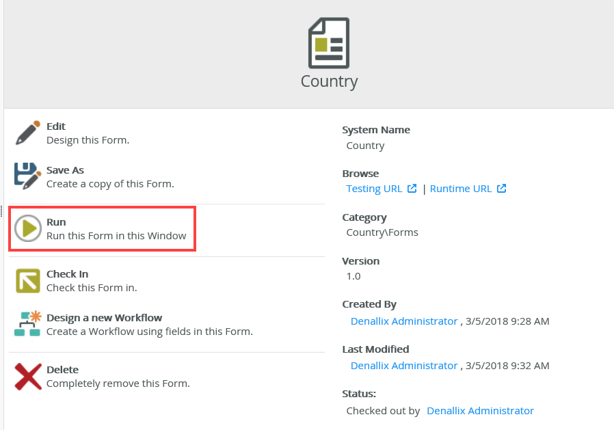The height and width of the screenshot is (430, 614).
Task: Click the Edit pencil icon
Action: point(28,133)
